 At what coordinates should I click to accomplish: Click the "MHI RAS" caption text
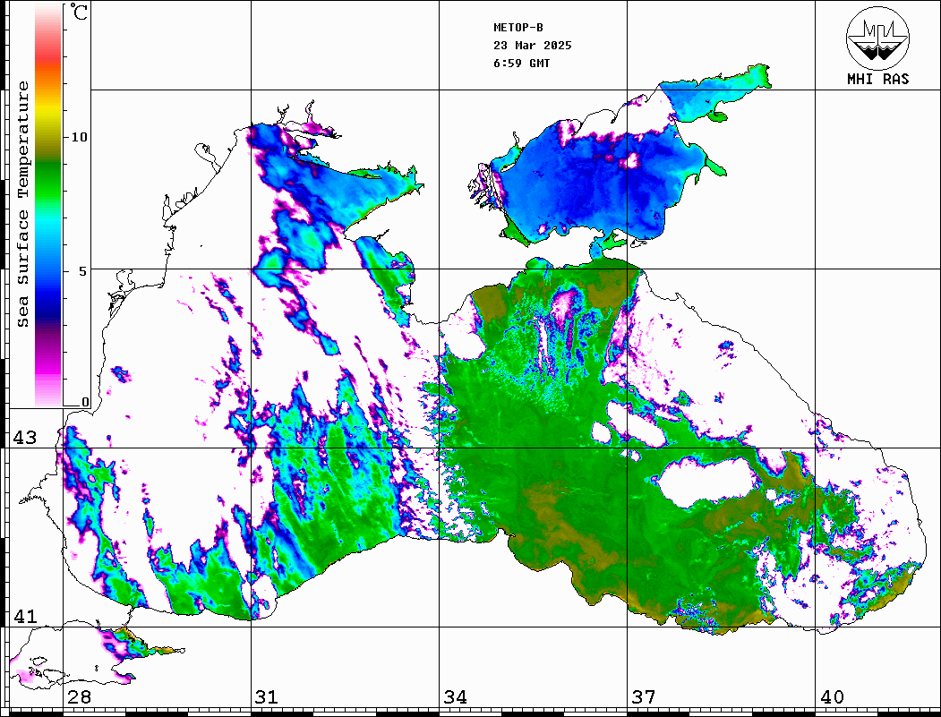click(x=878, y=79)
